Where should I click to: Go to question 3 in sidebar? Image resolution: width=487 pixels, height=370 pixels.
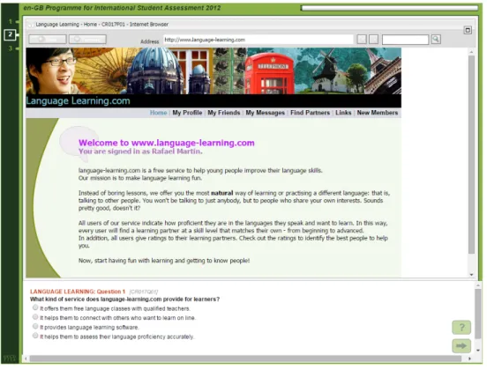coord(11,48)
